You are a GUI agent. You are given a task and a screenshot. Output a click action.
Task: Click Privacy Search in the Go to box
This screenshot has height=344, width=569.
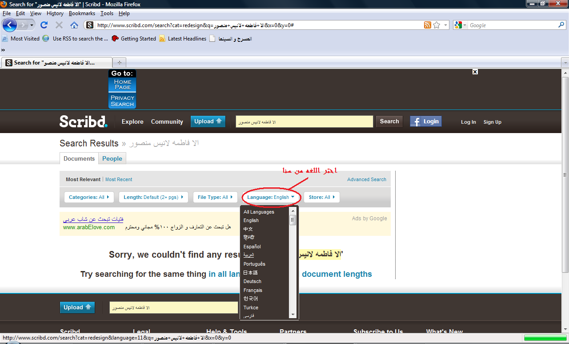122,101
